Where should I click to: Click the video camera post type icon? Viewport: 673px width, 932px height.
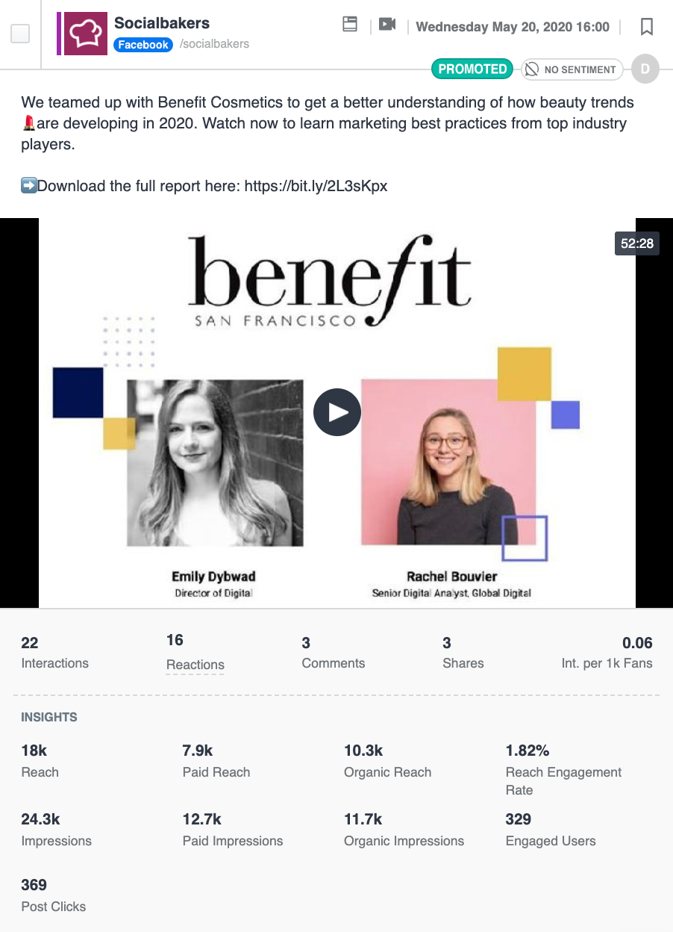(x=386, y=25)
